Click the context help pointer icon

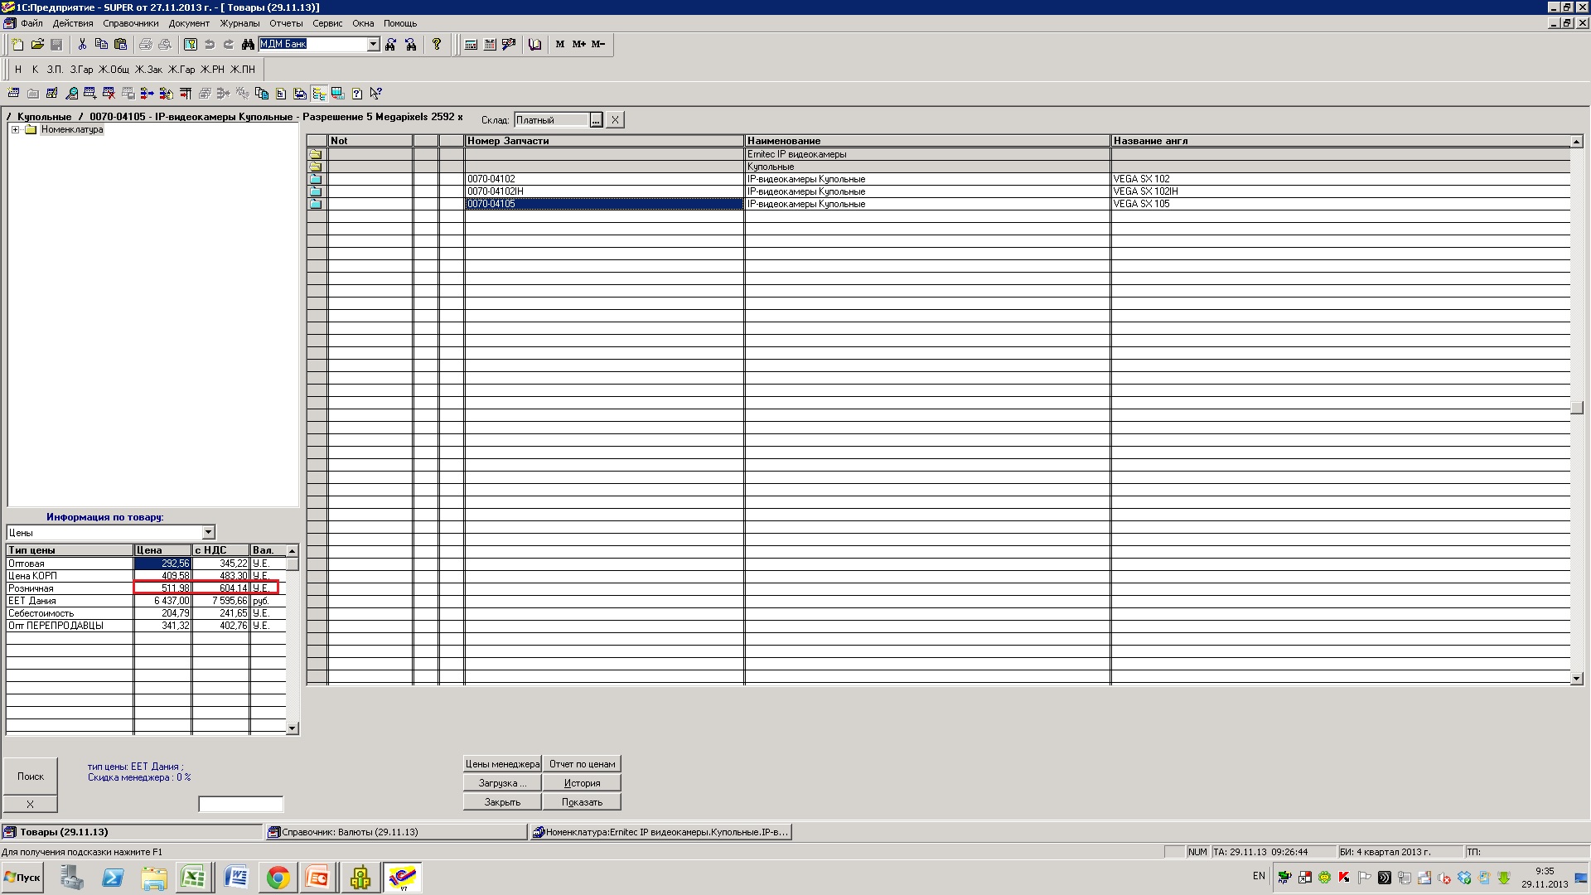[376, 94]
